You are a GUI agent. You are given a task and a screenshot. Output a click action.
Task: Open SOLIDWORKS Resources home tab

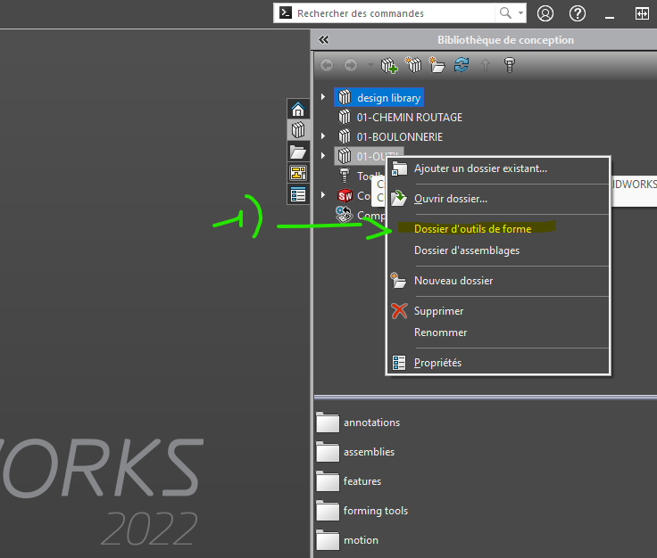pyautogui.click(x=298, y=110)
